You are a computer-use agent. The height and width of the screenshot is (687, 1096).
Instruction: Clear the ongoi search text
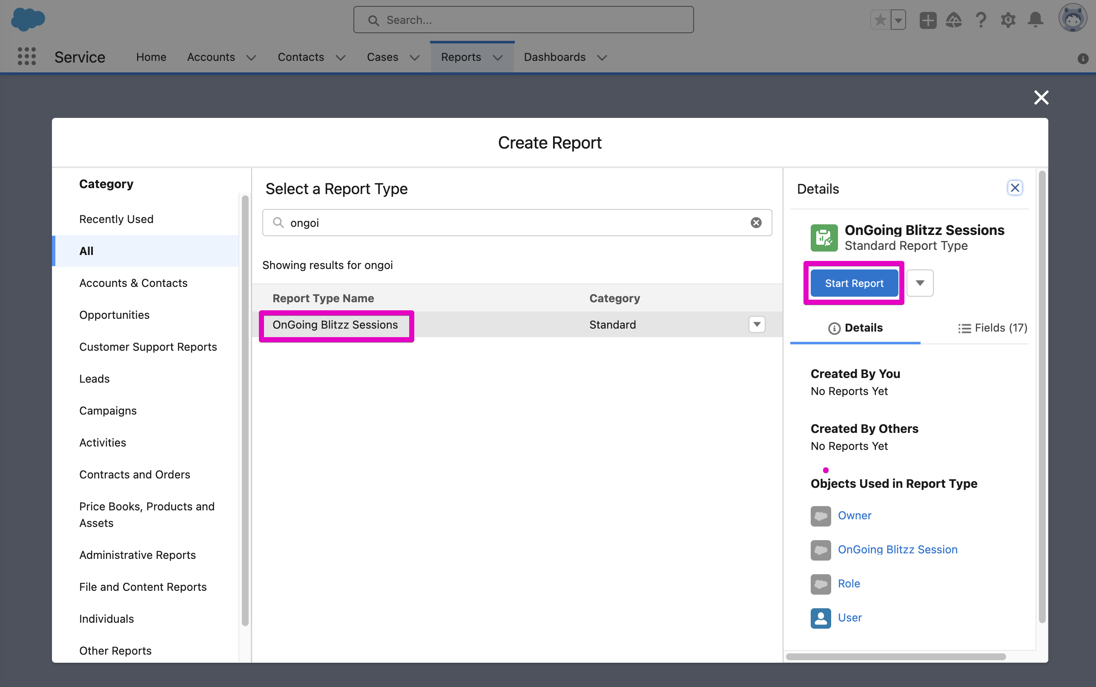pos(756,223)
